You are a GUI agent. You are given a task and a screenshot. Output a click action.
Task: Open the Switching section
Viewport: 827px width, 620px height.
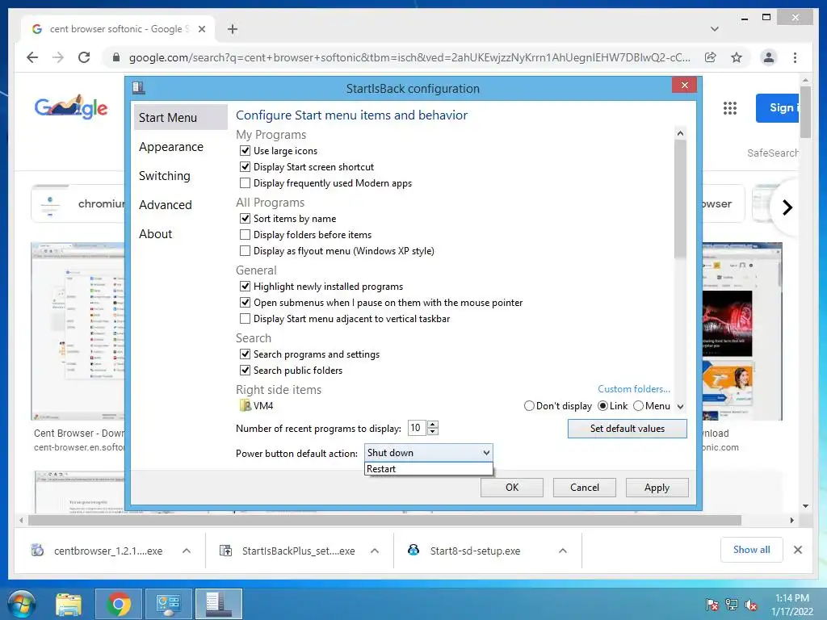click(x=165, y=176)
